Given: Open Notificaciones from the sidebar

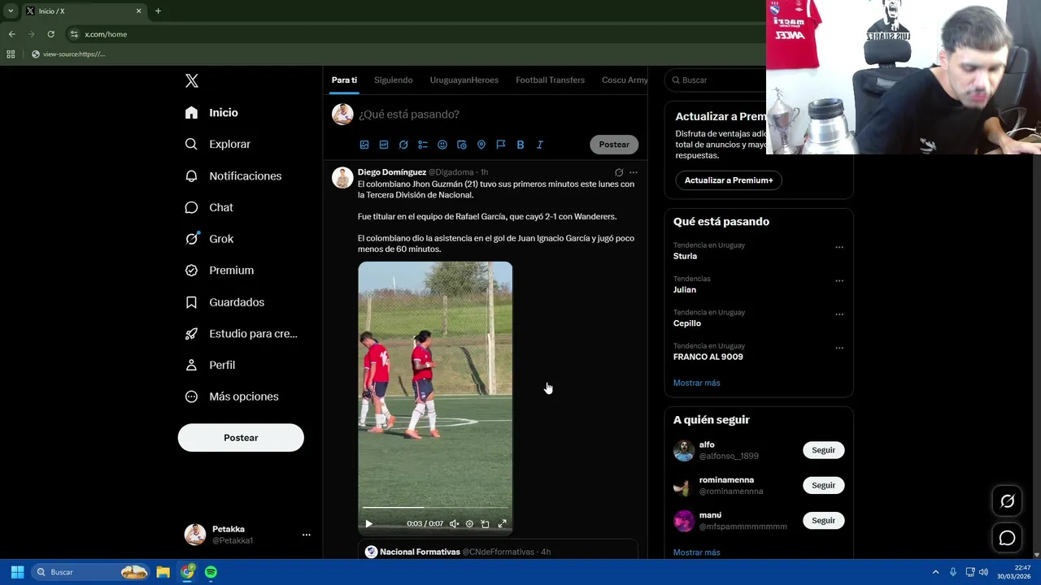Looking at the screenshot, I should (233, 175).
